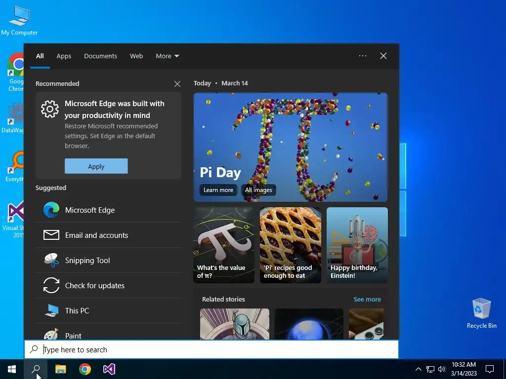
Task: Click All images on Pi Day
Action: pyautogui.click(x=258, y=190)
